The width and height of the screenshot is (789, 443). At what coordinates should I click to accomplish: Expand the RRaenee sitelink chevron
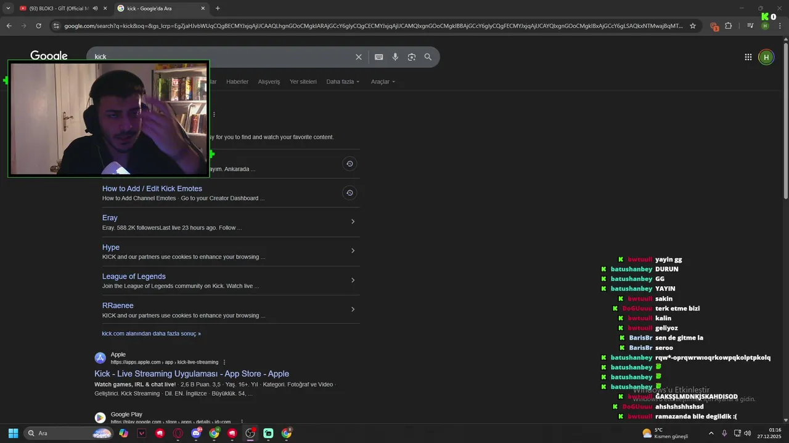pyautogui.click(x=353, y=309)
